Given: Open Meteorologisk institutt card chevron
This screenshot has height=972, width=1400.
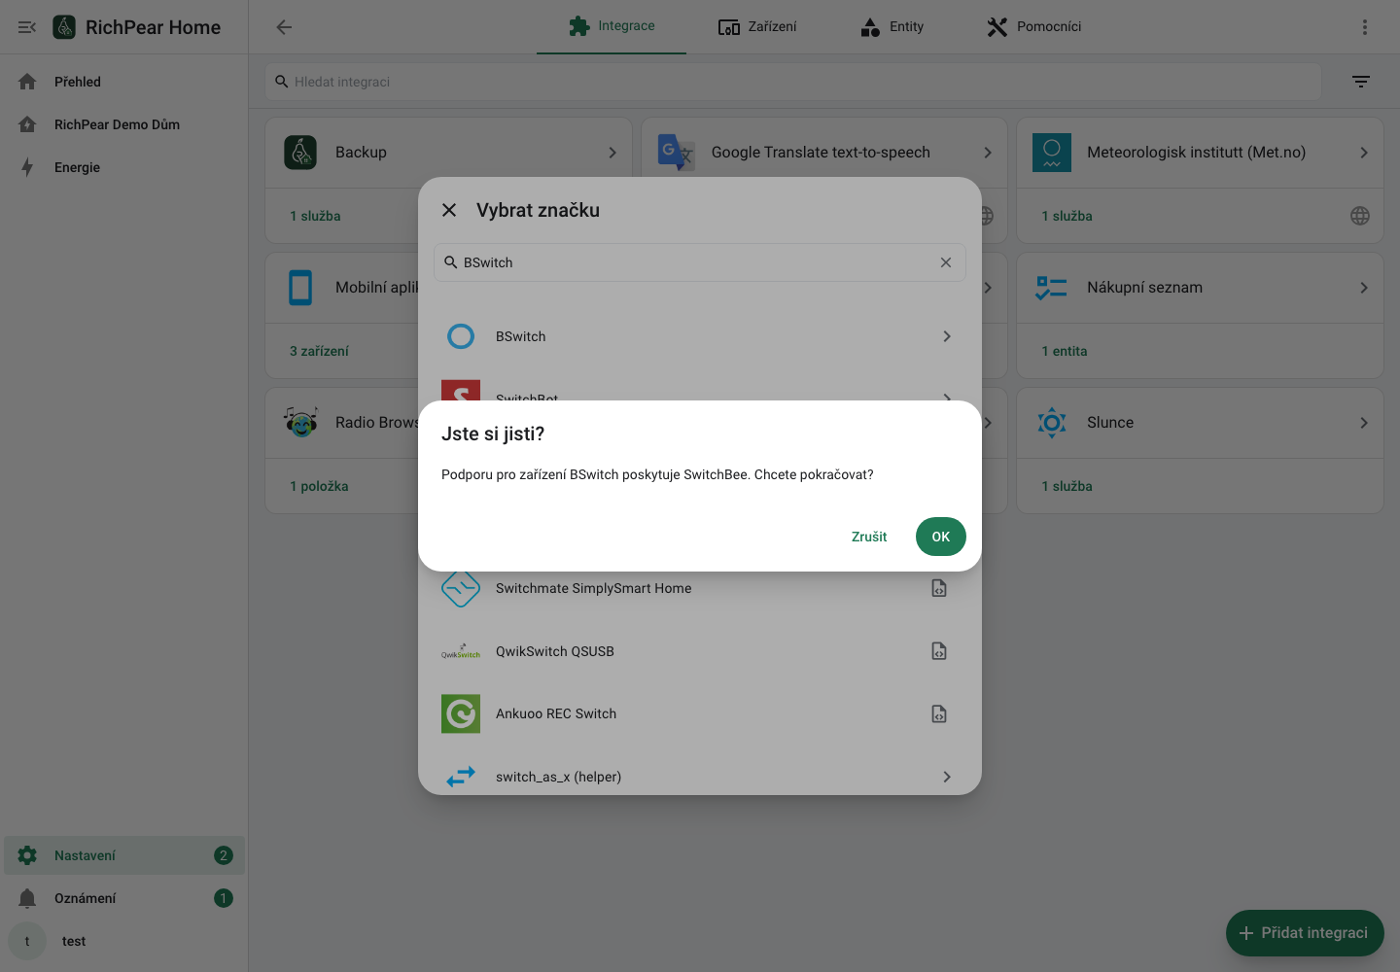Looking at the screenshot, I should point(1364,153).
